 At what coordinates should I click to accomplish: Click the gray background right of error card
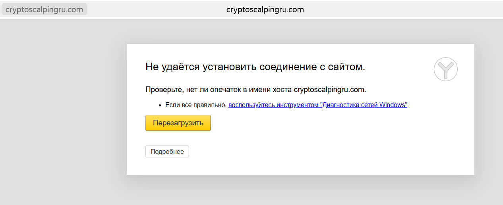(x=489, y=111)
